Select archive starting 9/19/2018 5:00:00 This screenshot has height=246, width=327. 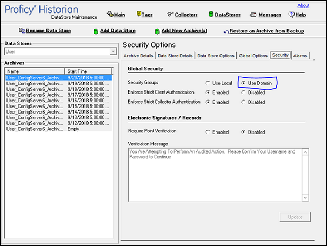(58, 83)
